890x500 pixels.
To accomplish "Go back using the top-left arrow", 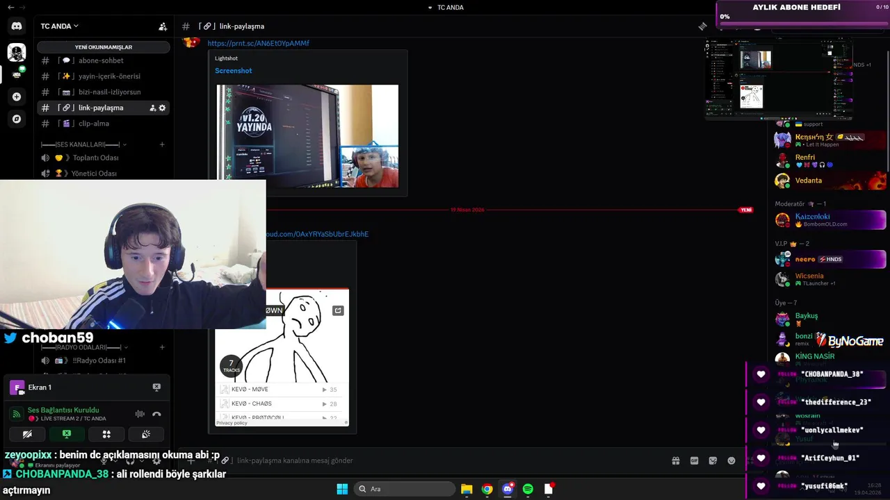I will 10,7.
